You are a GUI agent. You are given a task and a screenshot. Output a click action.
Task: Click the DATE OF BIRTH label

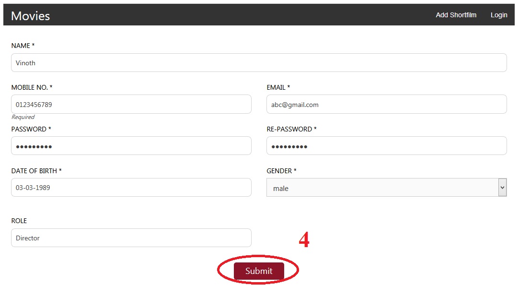coord(36,171)
